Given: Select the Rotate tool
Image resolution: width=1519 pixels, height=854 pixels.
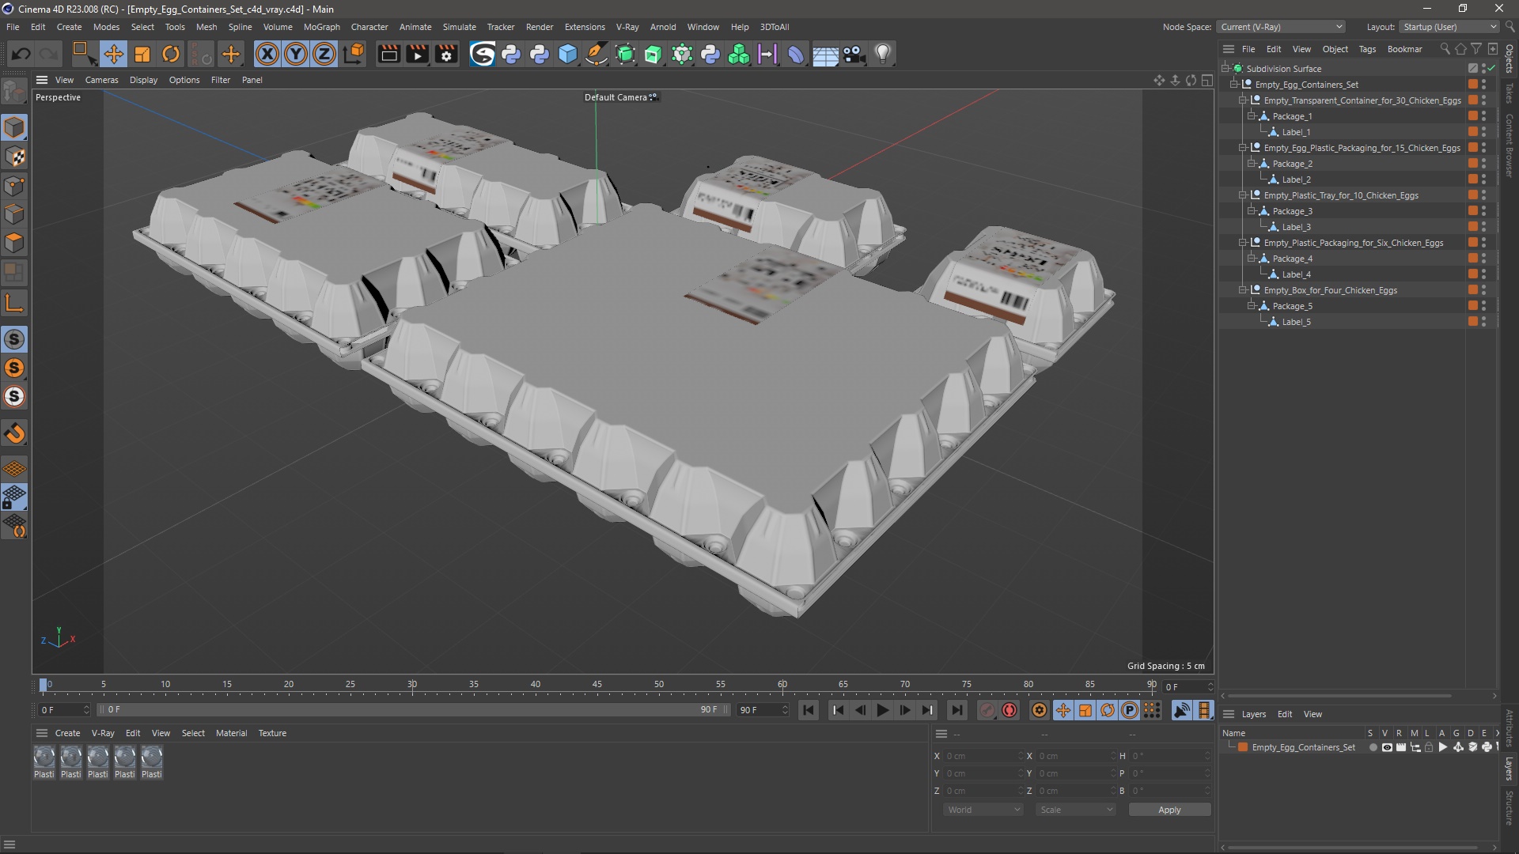Looking at the screenshot, I should click(x=171, y=54).
